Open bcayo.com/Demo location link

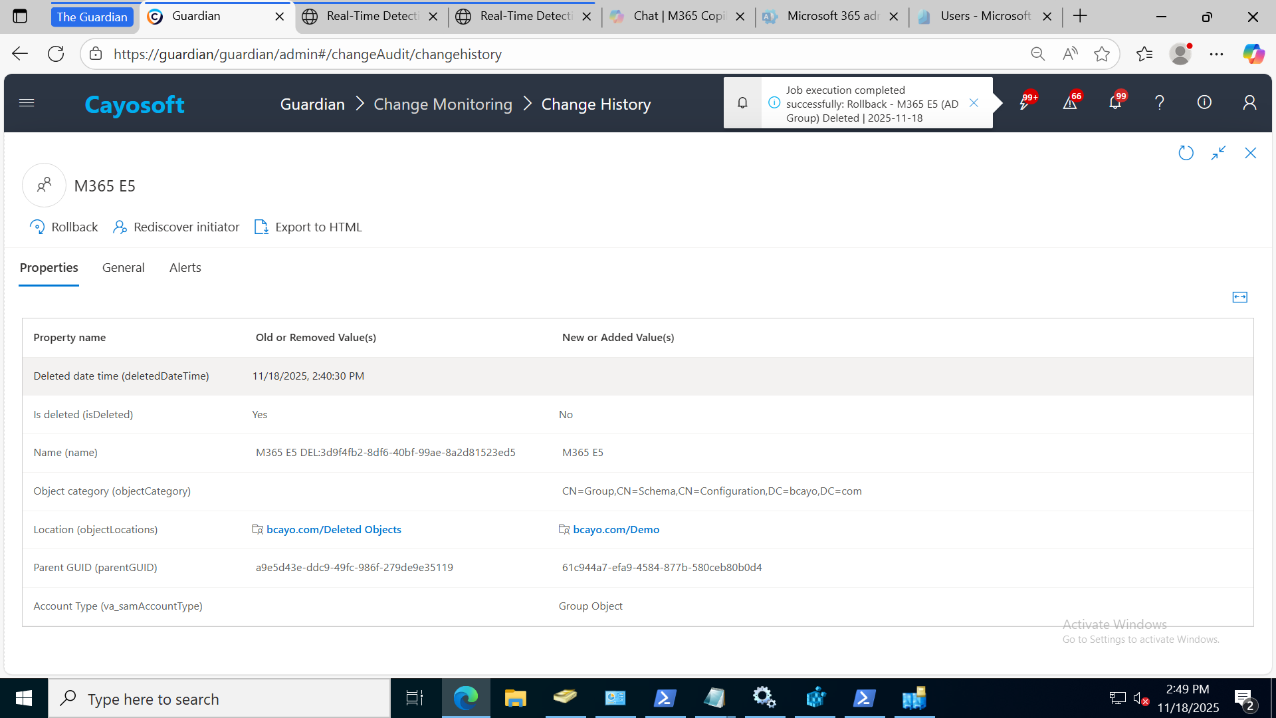pos(616,530)
